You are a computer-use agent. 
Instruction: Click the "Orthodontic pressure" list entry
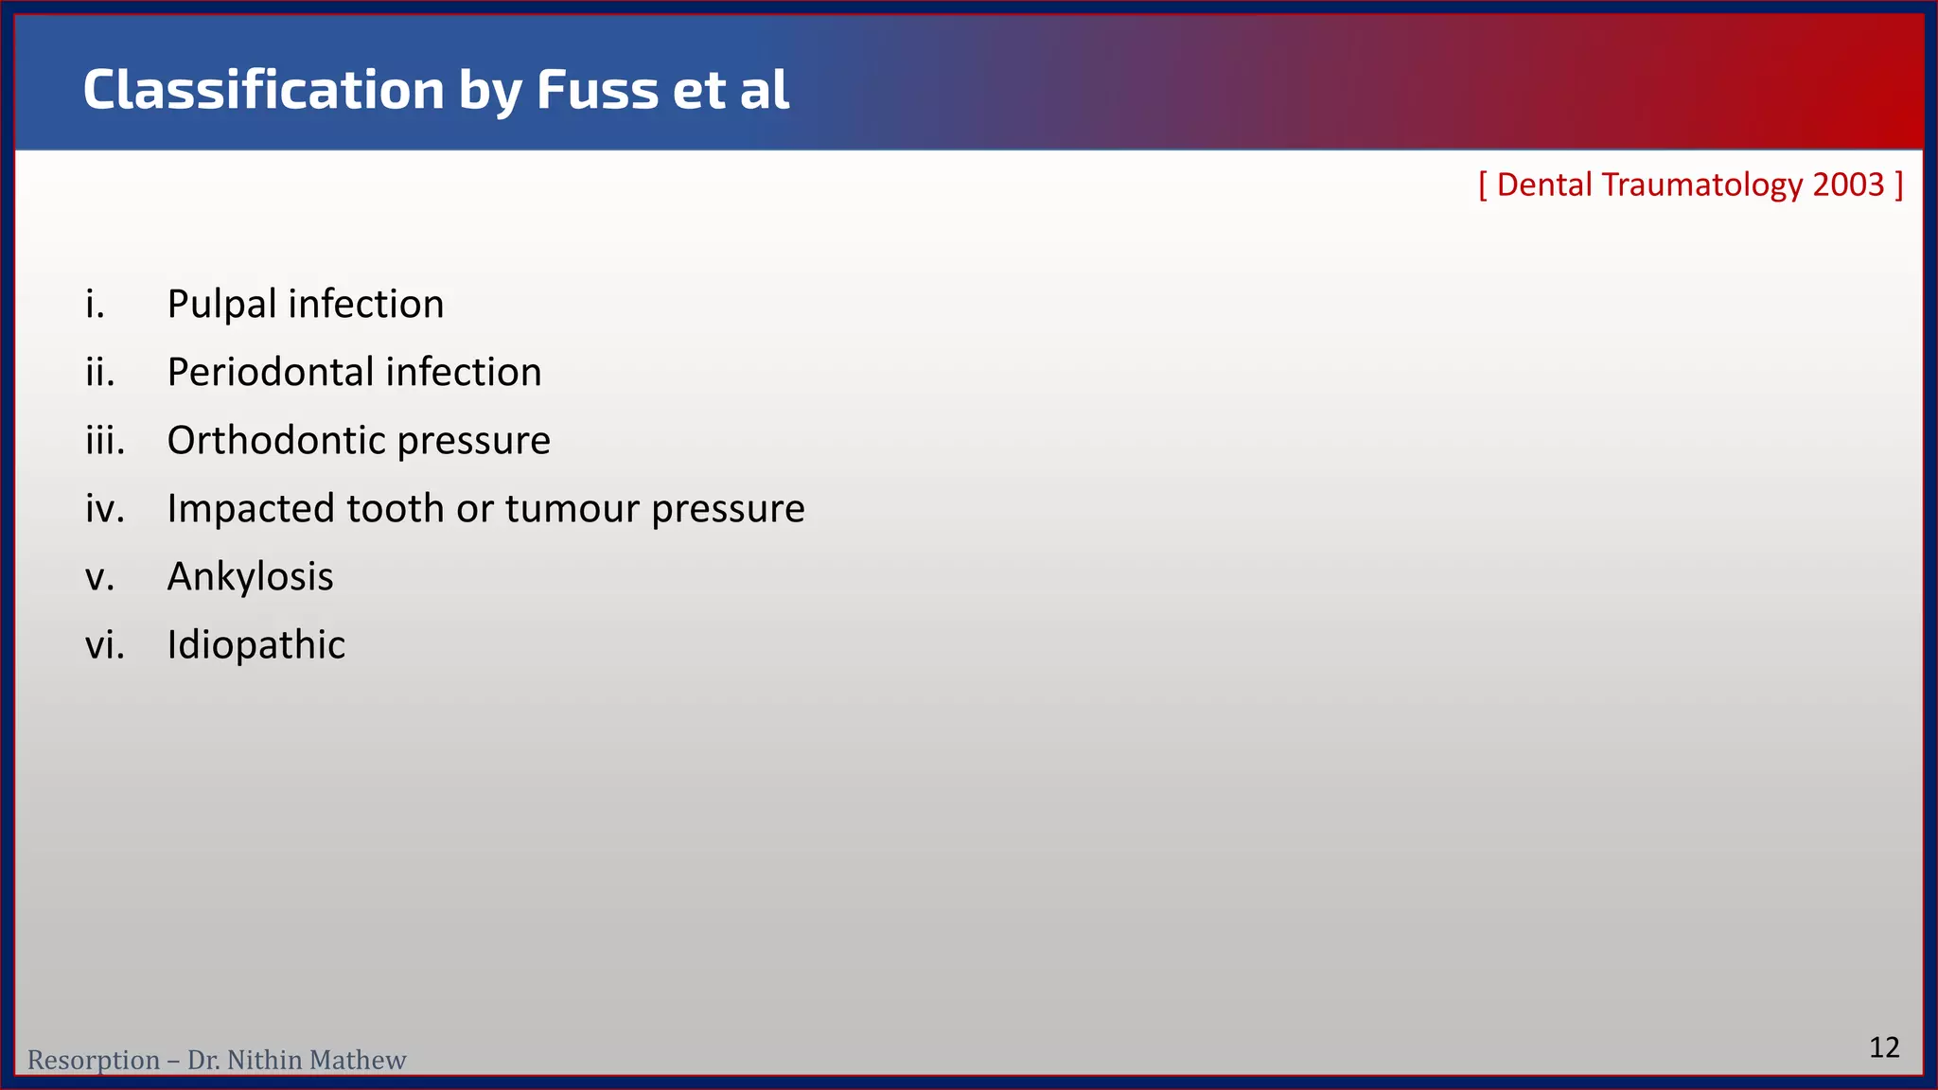click(x=359, y=441)
